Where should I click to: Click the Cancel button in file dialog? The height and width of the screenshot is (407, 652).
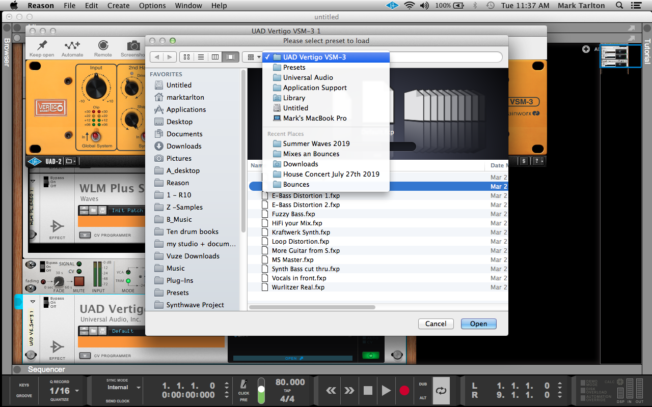436,324
